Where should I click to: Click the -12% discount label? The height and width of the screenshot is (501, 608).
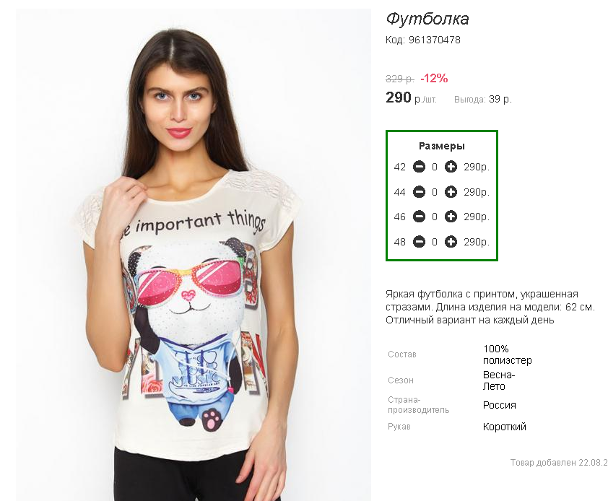click(x=434, y=79)
